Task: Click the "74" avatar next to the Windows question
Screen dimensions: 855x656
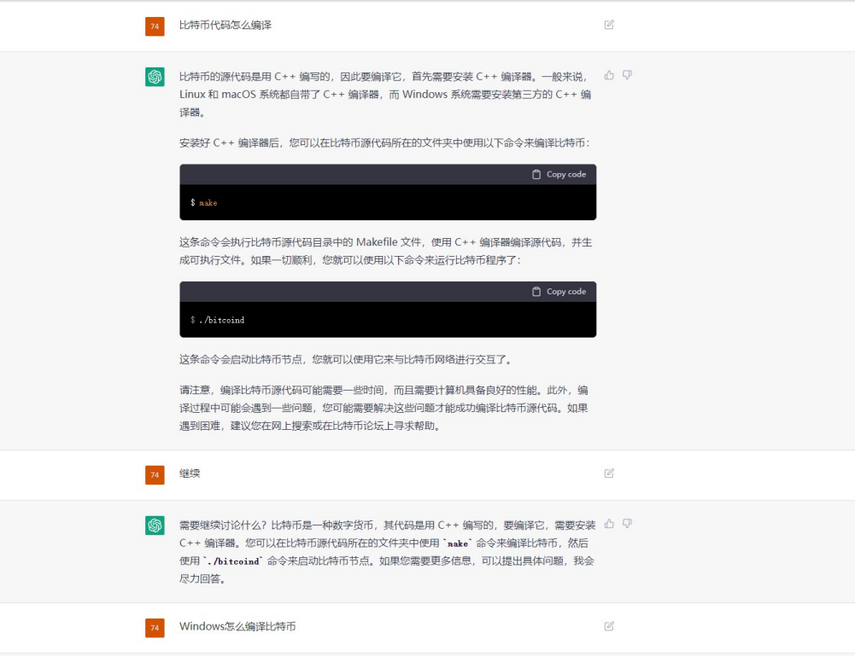Action: coord(155,626)
